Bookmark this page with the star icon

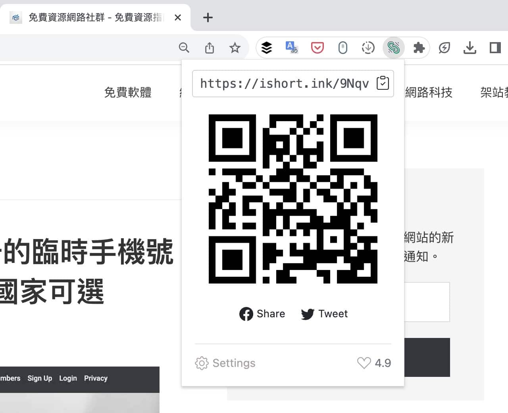point(235,48)
